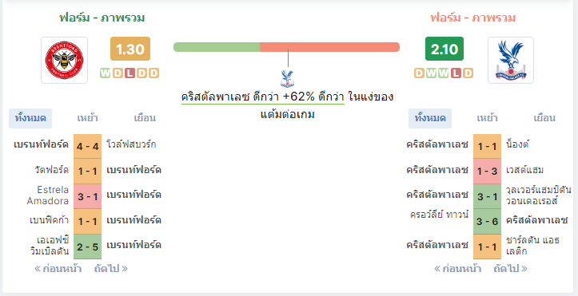
Task: Click Crystal Palace's 2.10 points rating badge
Action: 444,49
